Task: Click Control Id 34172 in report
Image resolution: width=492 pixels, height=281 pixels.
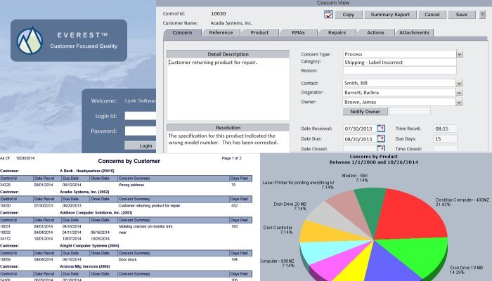Action: click(x=6, y=239)
